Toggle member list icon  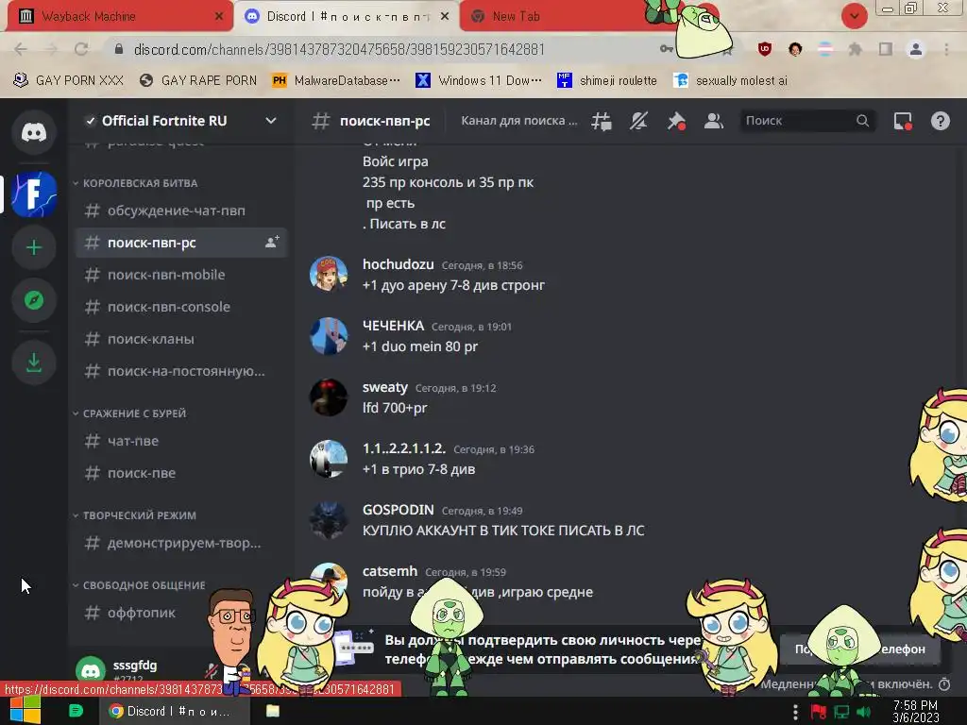pos(714,121)
